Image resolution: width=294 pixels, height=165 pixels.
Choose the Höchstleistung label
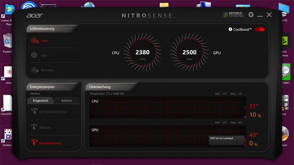(x=50, y=143)
